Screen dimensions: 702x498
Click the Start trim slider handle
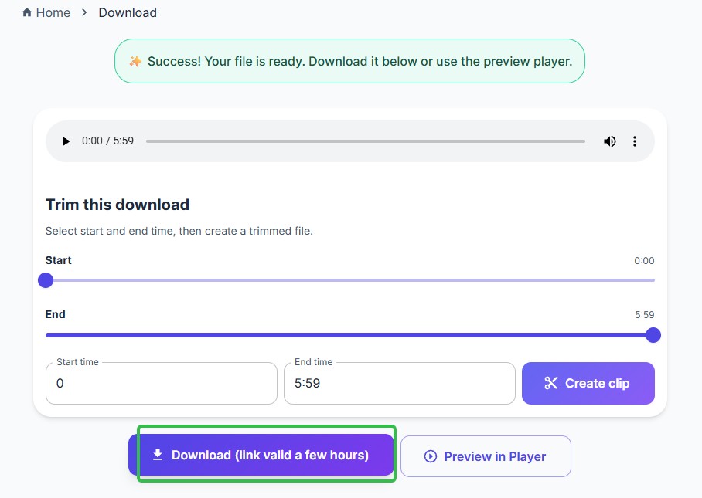[46, 280]
